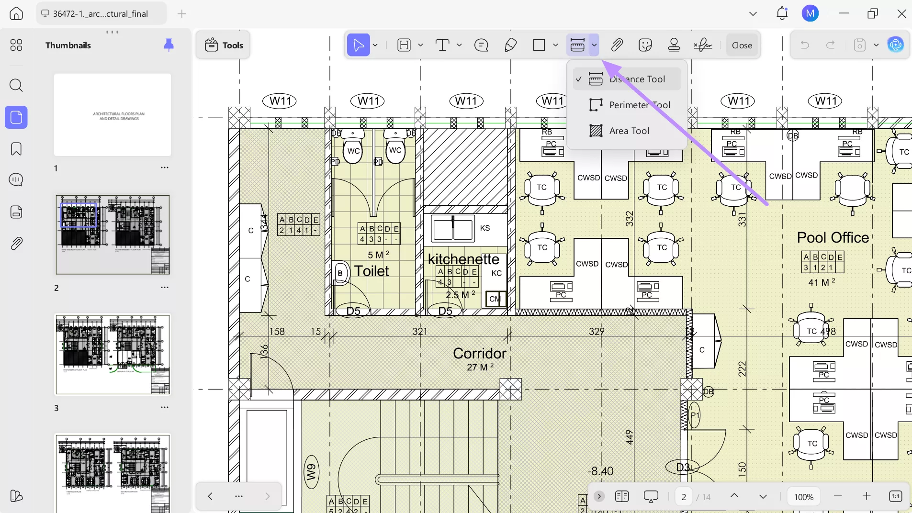Change the page view layout

click(x=622, y=496)
